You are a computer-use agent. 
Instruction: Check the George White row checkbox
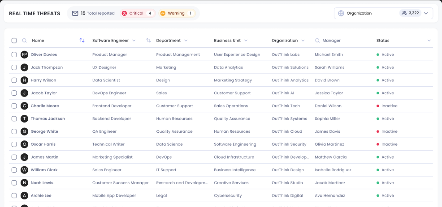(14, 131)
